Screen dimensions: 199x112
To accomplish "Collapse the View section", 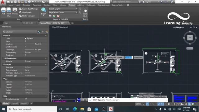I will 46,79.
